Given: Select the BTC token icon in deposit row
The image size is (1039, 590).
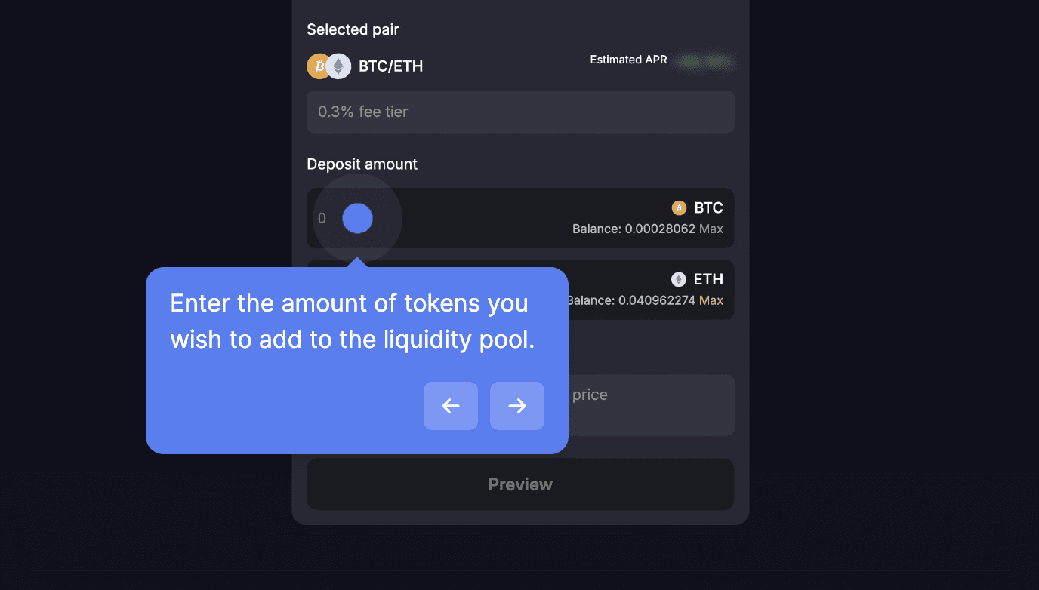Looking at the screenshot, I should pos(677,207).
